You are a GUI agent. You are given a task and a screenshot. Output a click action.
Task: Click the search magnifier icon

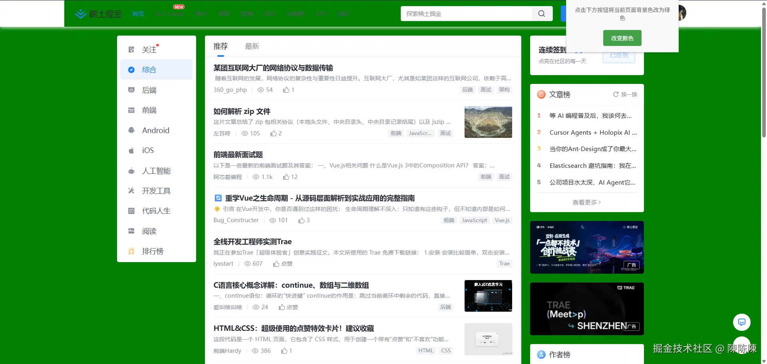542,14
